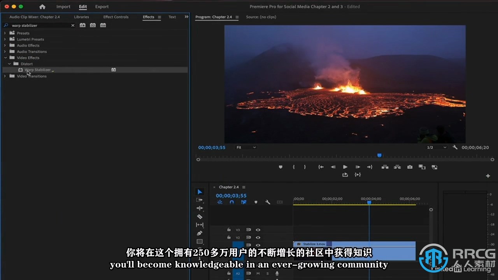Collapse the Video Effects folder
Screen dimensions: 498x280
[5, 58]
